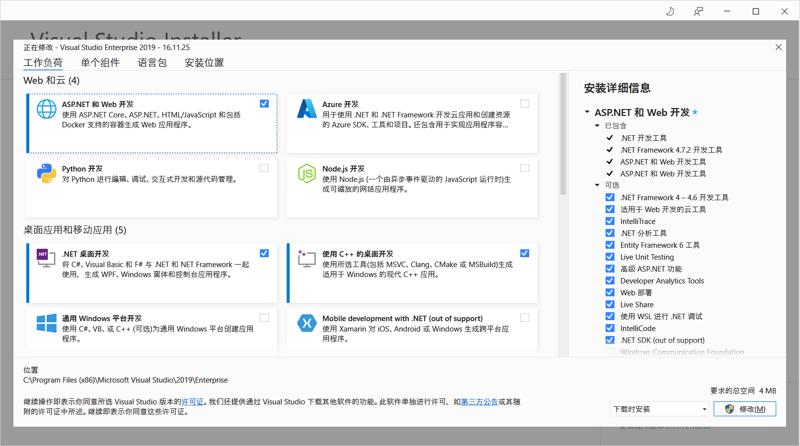This screenshot has width=800, height=446.
Task: Uncheck the Web 部署 component
Action: [610, 292]
